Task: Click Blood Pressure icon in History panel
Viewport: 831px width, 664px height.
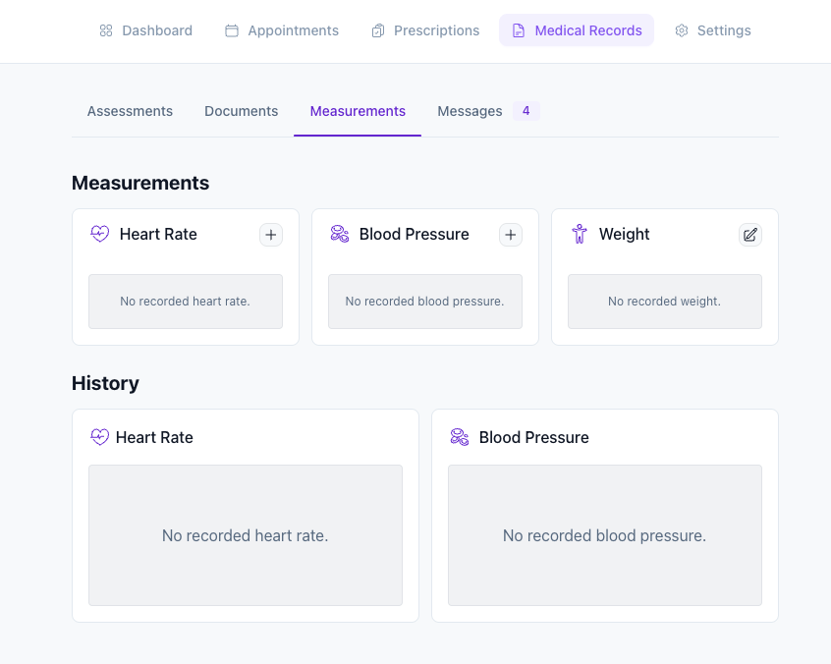Action: point(459,437)
